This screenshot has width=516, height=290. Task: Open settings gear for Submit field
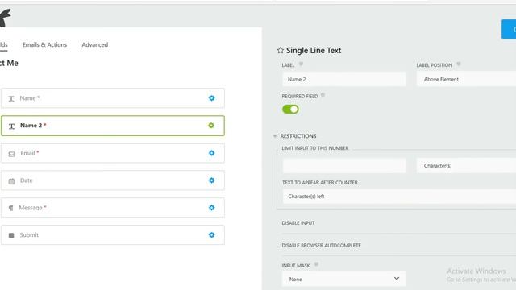[211, 234]
